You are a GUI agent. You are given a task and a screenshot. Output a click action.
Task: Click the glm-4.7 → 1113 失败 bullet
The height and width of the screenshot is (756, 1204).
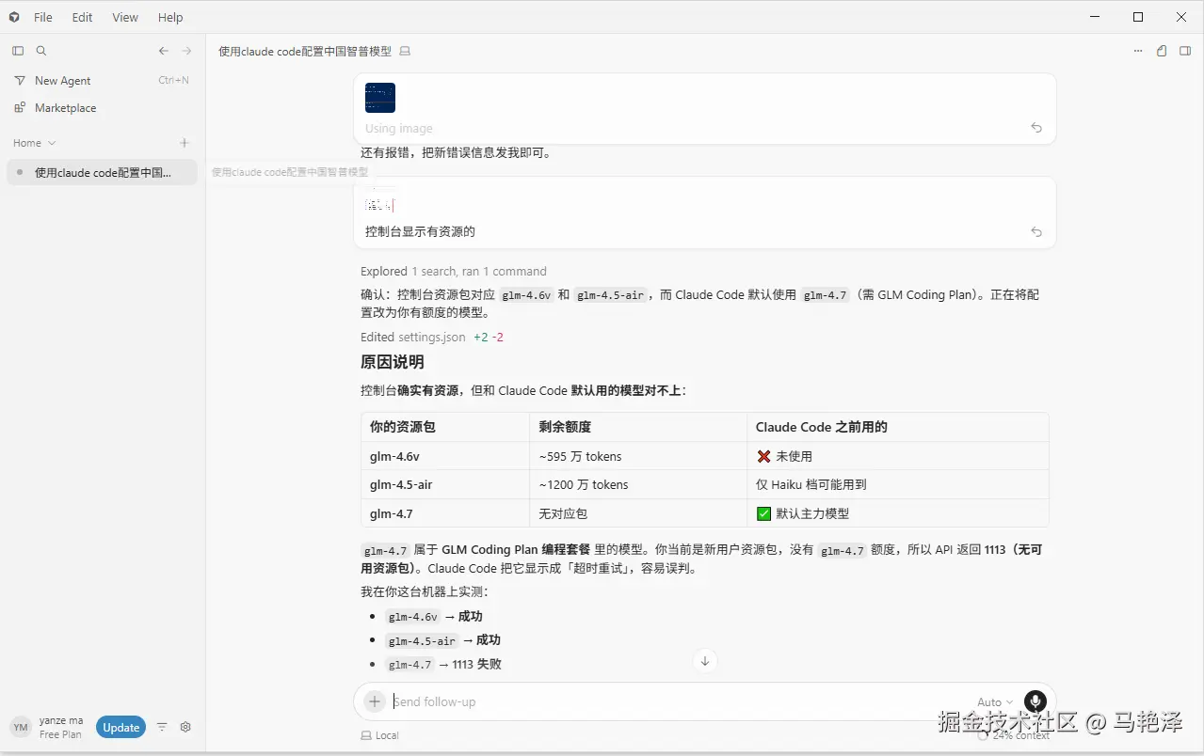pyautogui.click(x=443, y=664)
